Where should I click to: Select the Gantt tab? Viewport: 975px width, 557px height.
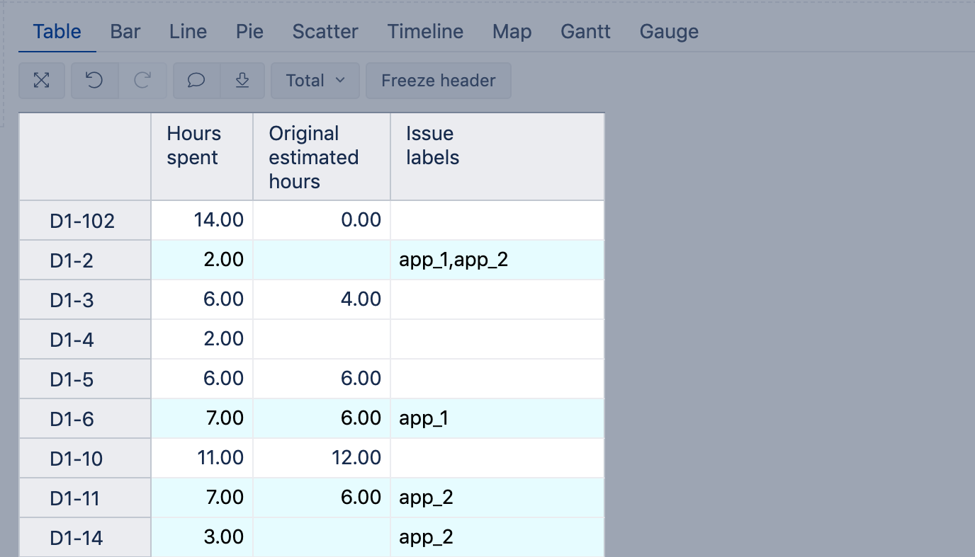pyautogui.click(x=585, y=32)
